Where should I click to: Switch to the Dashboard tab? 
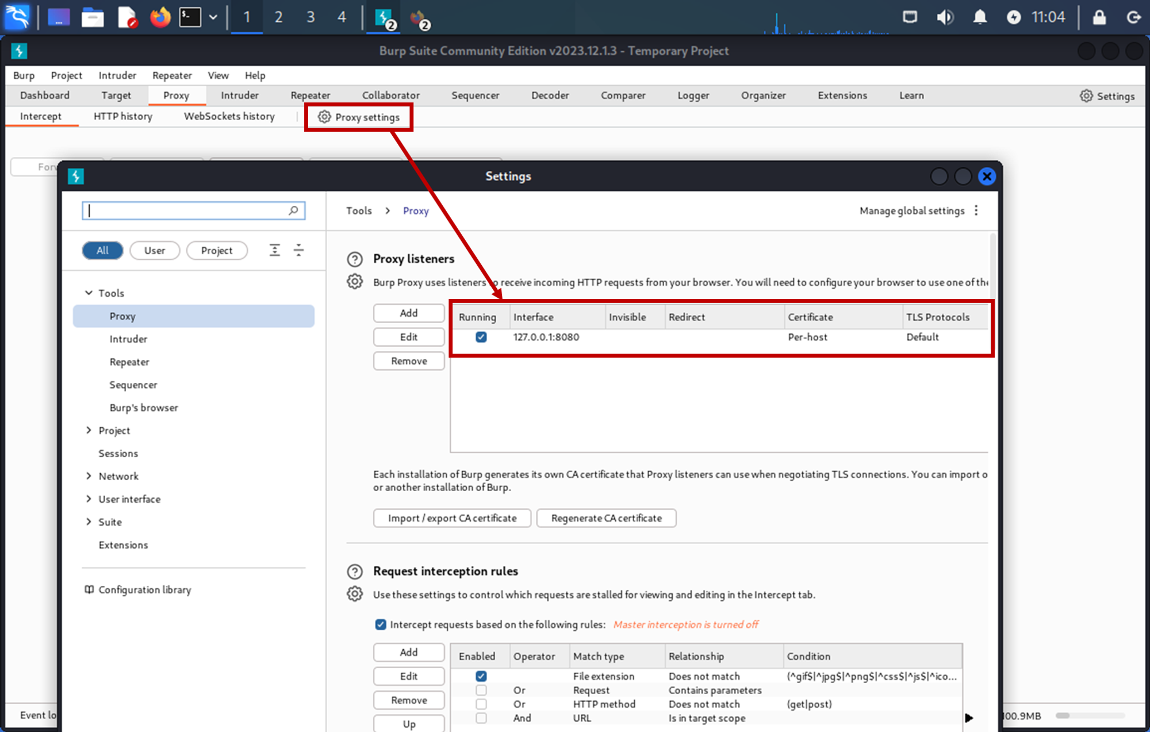coord(45,95)
